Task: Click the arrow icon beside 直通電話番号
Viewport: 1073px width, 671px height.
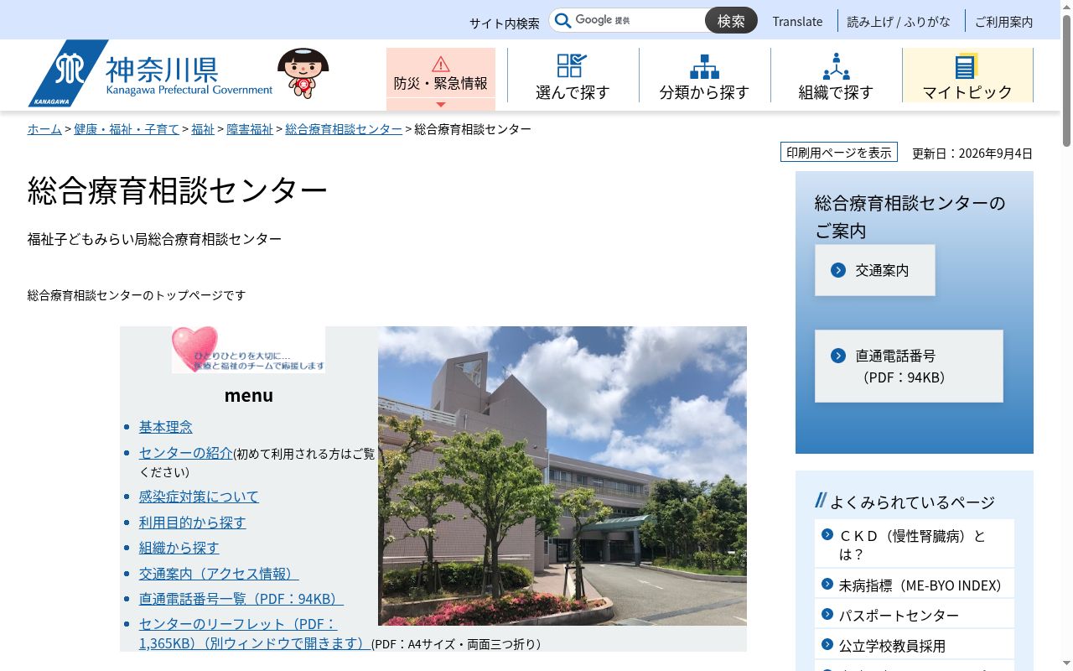Action: tap(838, 356)
